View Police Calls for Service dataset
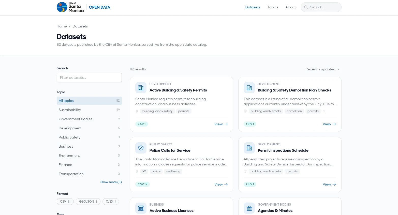The width and height of the screenshot is (398, 215). click(x=221, y=184)
